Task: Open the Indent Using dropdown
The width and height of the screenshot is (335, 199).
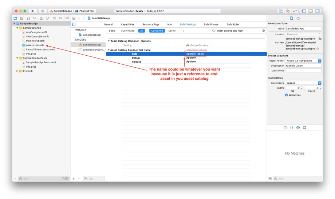Action: point(303,83)
